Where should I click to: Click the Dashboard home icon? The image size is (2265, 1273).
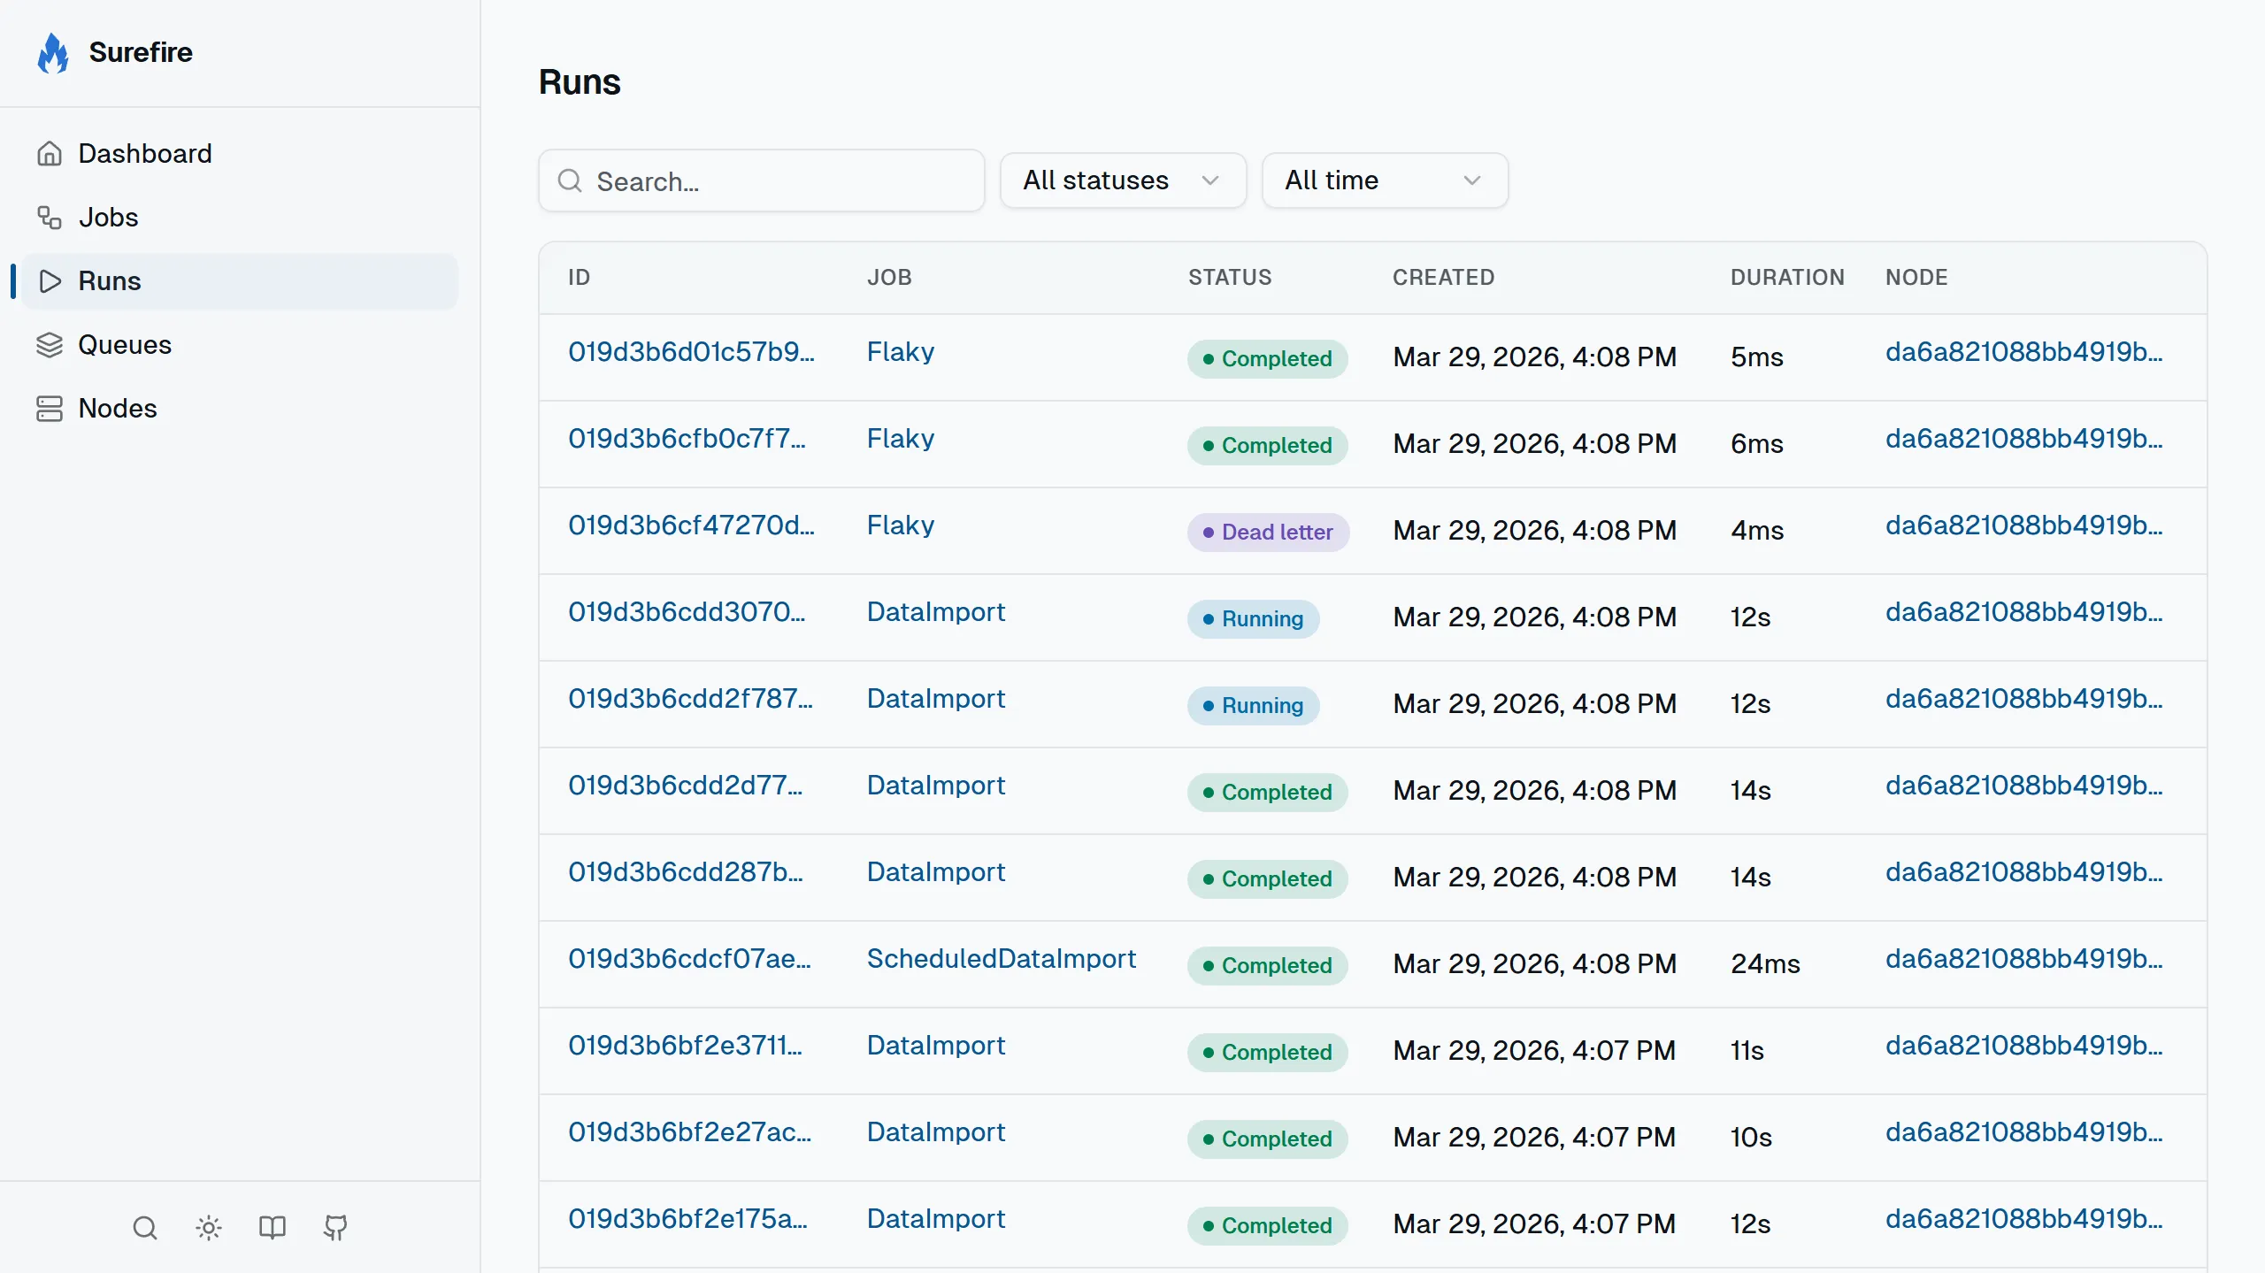(50, 154)
